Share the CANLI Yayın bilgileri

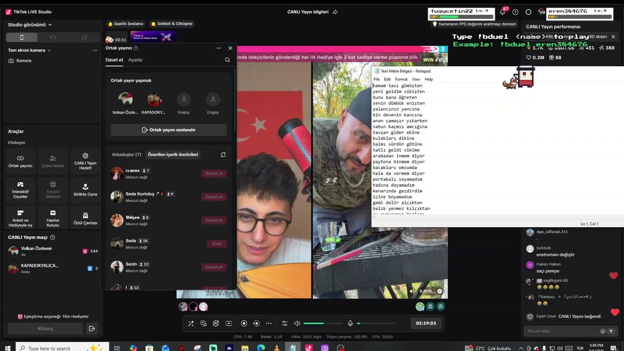(x=335, y=12)
